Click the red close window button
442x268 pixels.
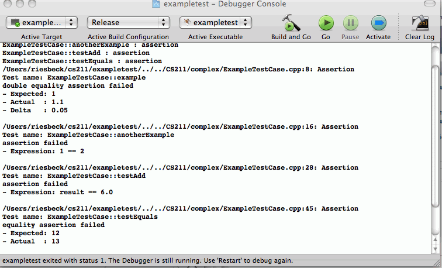[8, 3]
